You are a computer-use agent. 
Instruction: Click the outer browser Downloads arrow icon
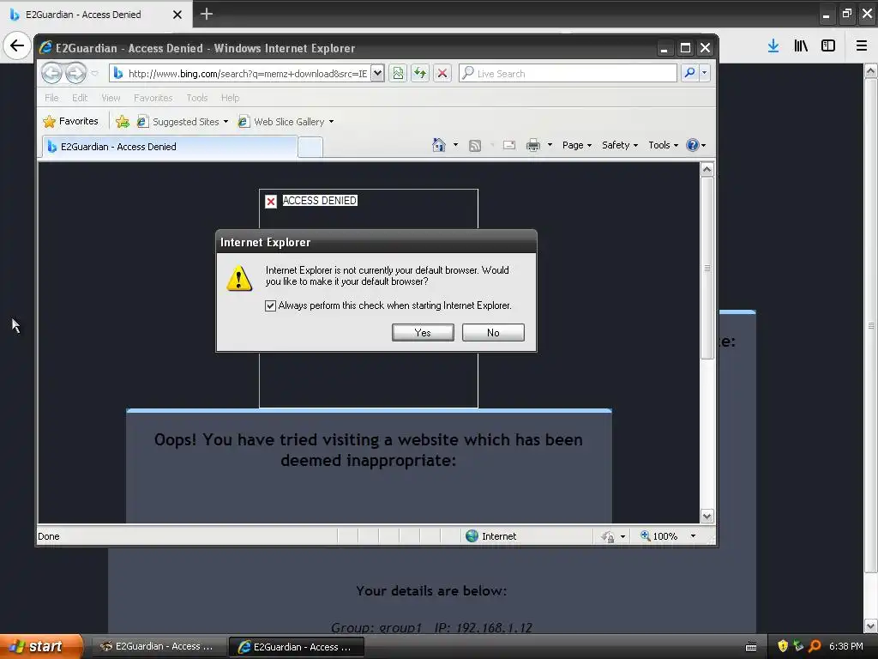(x=773, y=45)
